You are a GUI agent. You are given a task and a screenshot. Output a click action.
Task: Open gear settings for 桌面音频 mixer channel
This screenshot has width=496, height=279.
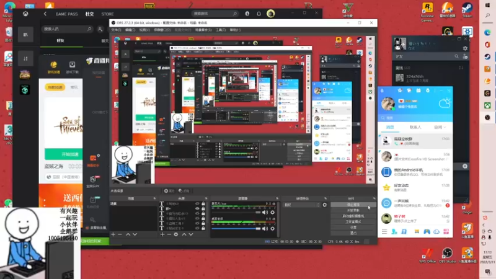point(273,228)
